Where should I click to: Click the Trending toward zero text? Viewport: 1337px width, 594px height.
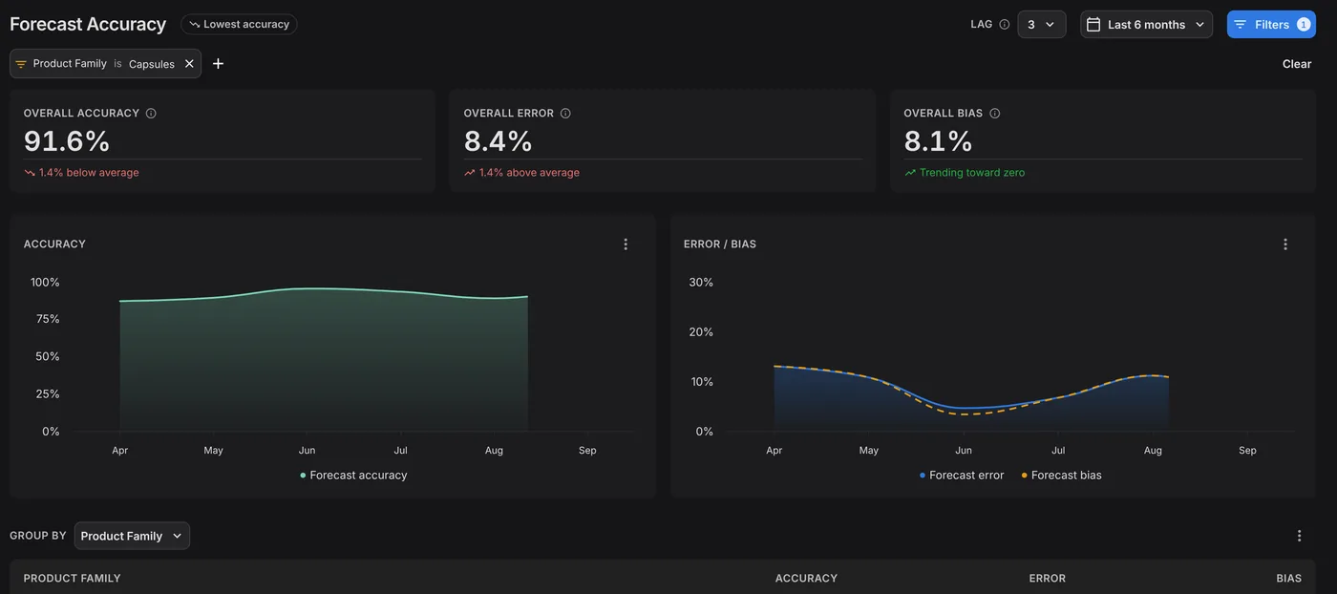click(x=972, y=173)
